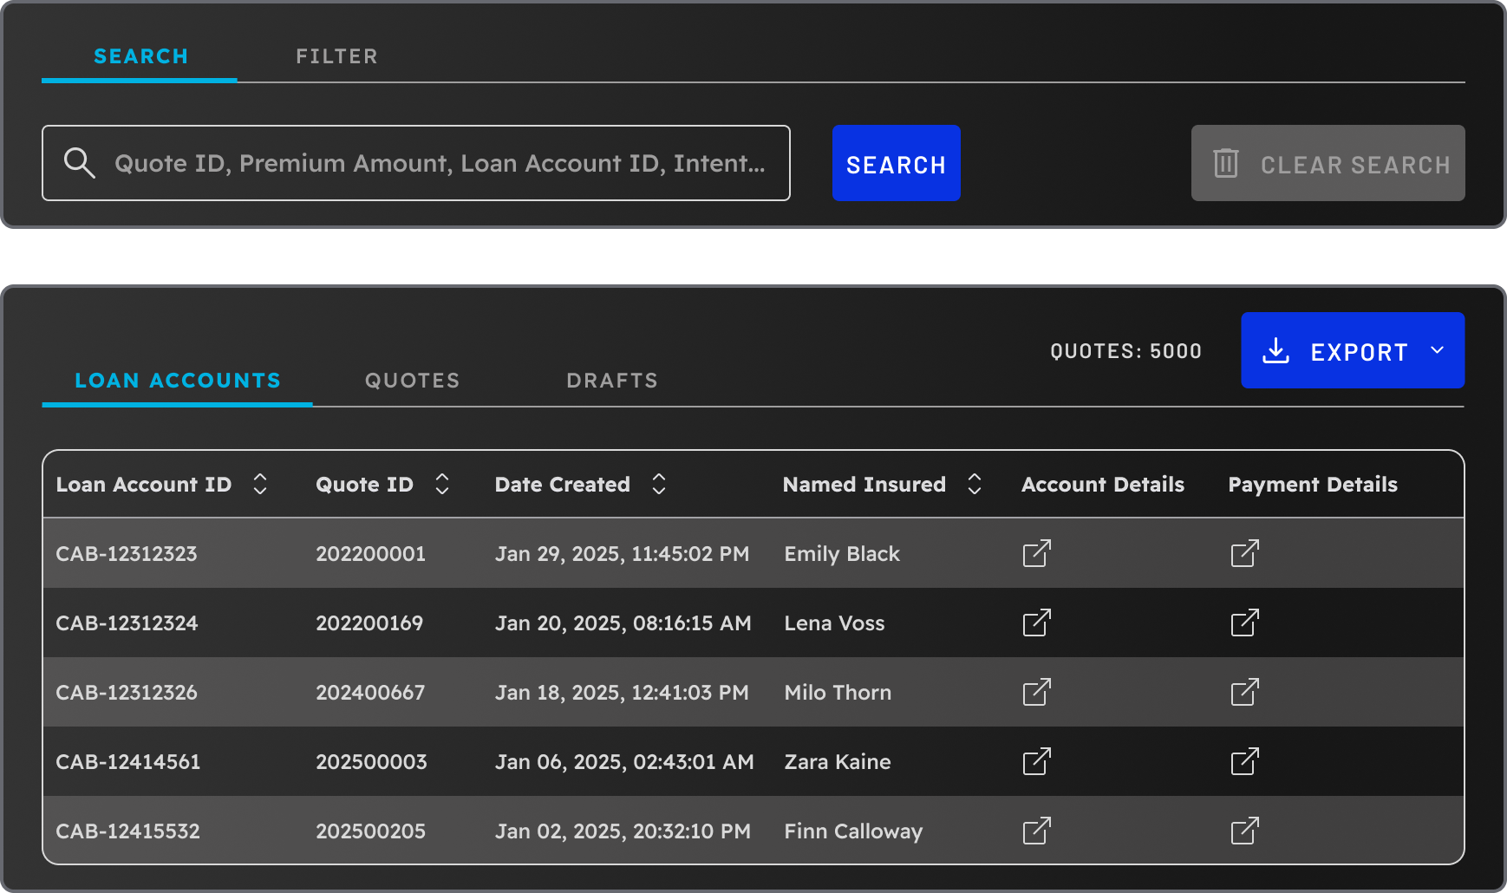This screenshot has height=893, width=1507.
Task: Click the trash icon on Clear Search
Action: tap(1225, 163)
